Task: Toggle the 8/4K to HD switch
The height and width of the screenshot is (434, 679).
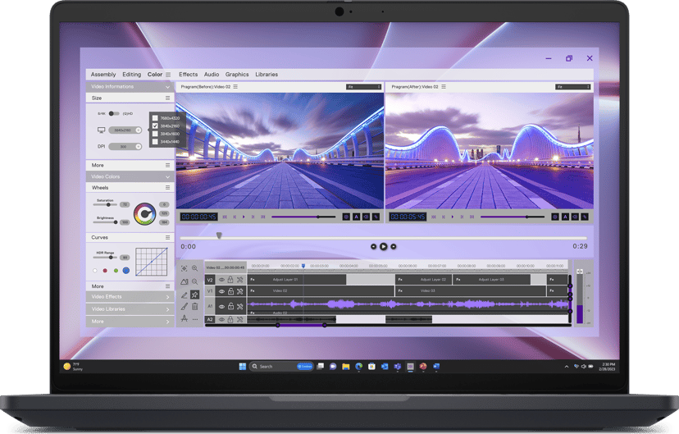Action: (x=113, y=113)
